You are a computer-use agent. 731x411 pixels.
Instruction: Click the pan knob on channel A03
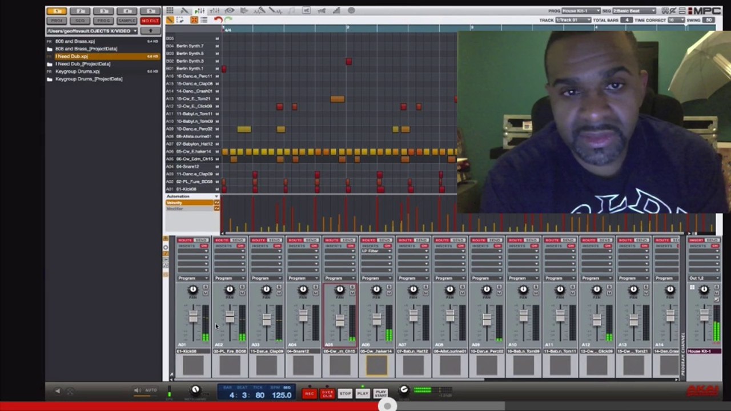pos(266,289)
